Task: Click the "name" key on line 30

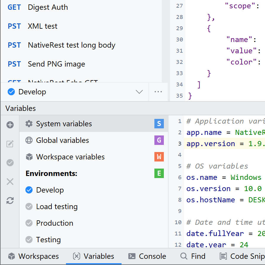Action: coord(239,40)
